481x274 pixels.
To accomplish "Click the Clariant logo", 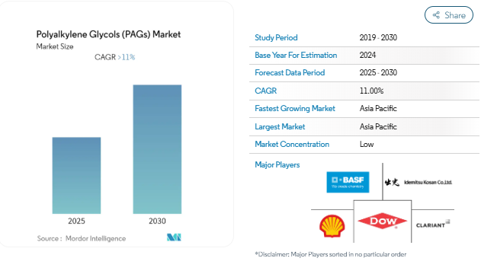I will coord(433,224).
